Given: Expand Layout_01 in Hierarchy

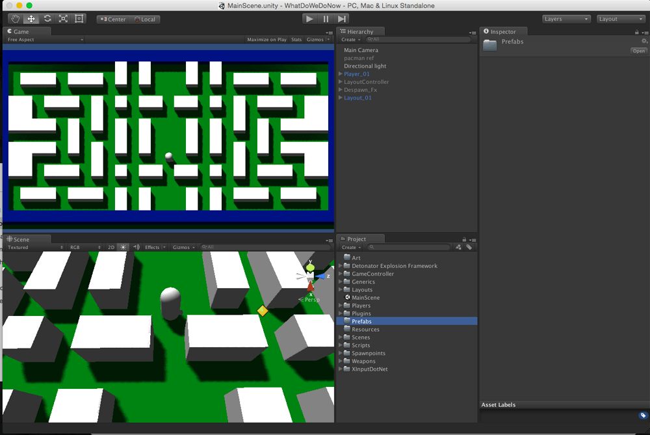Looking at the screenshot, I should pyautogui.click(x=341, y=98).
